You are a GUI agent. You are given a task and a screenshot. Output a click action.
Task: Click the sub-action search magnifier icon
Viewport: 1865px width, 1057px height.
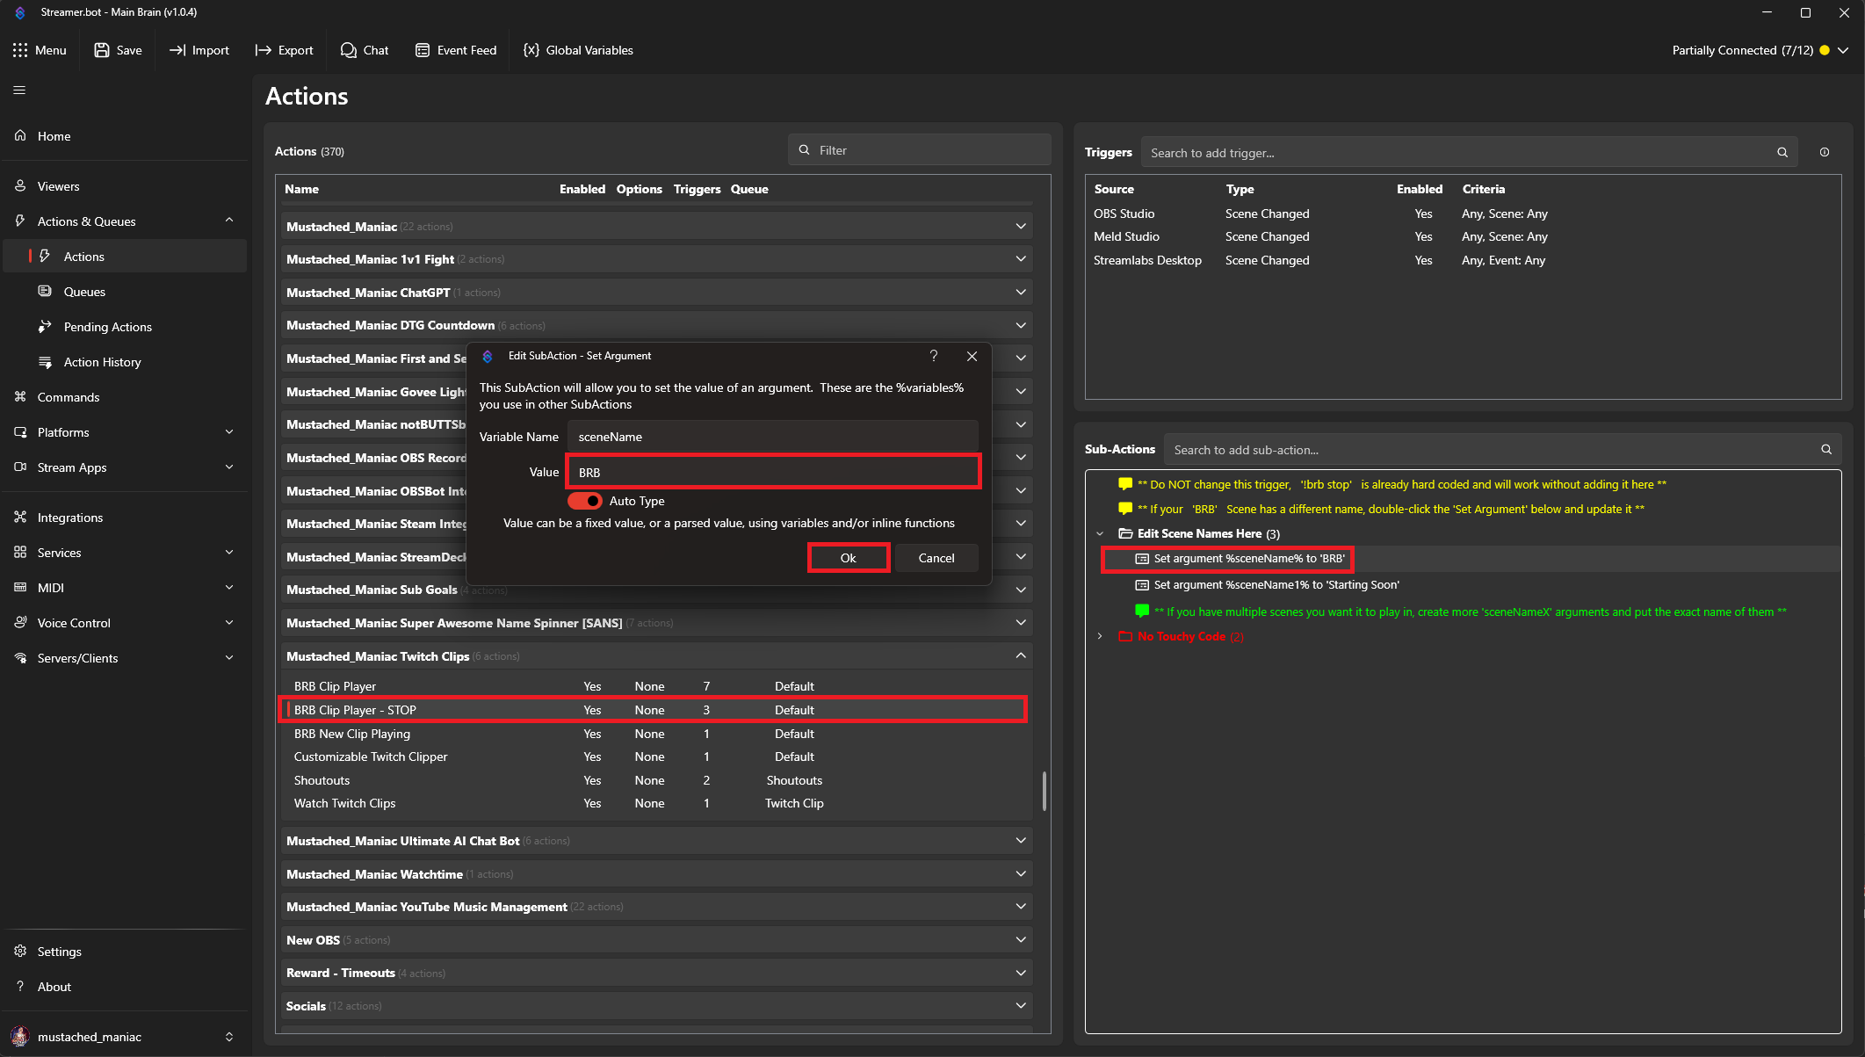coord(1826,449)
